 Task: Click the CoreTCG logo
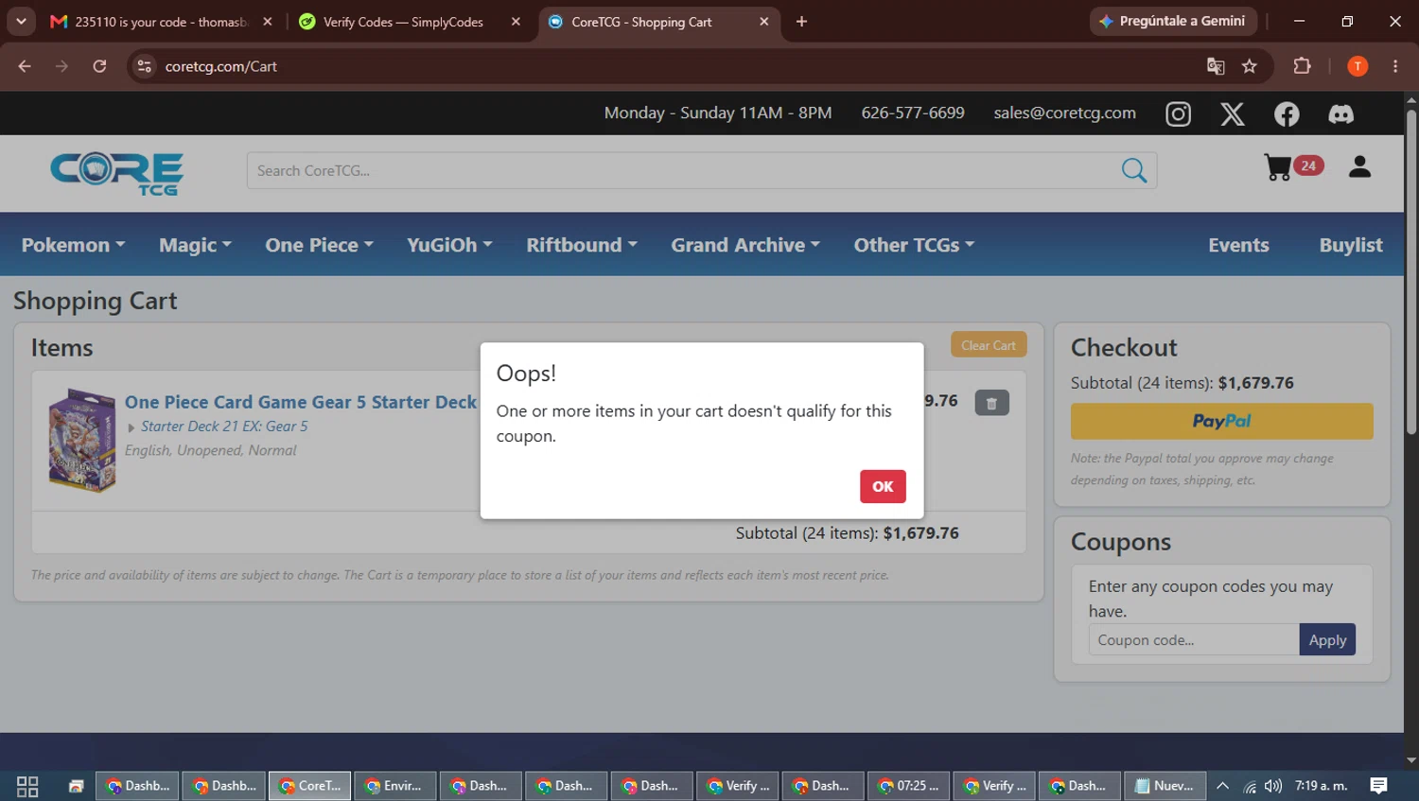click(x=117, y=173)
